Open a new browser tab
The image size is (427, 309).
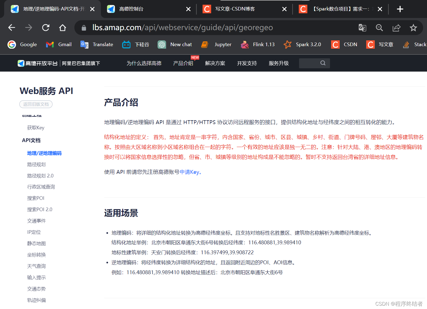point(400,9)
